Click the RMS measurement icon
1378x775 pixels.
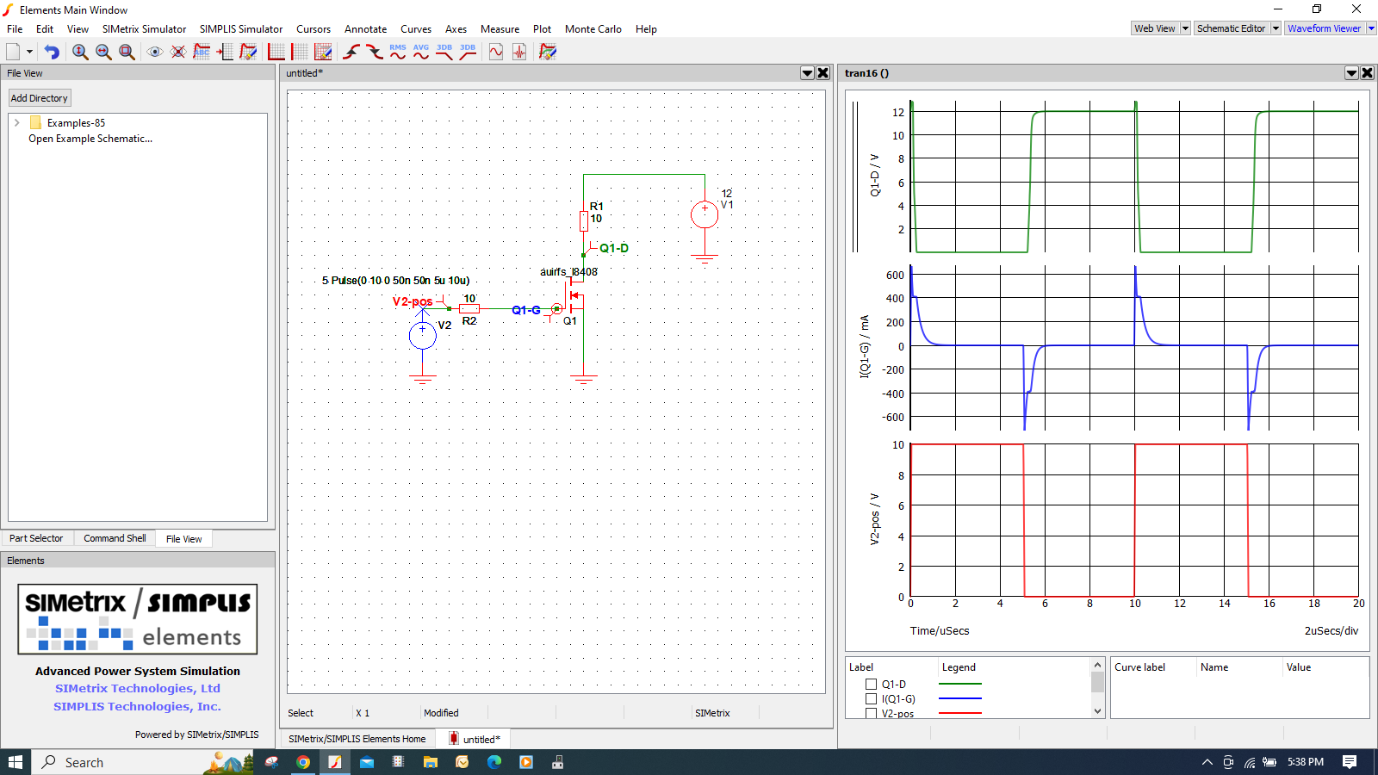(x=398, y=52)
